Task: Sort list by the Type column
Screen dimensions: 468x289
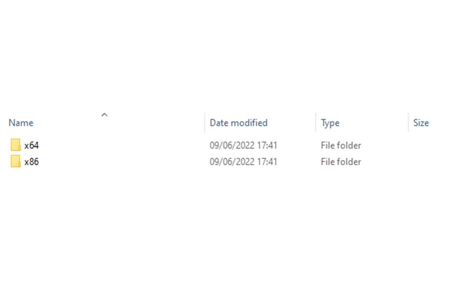Action: (330, 123)
